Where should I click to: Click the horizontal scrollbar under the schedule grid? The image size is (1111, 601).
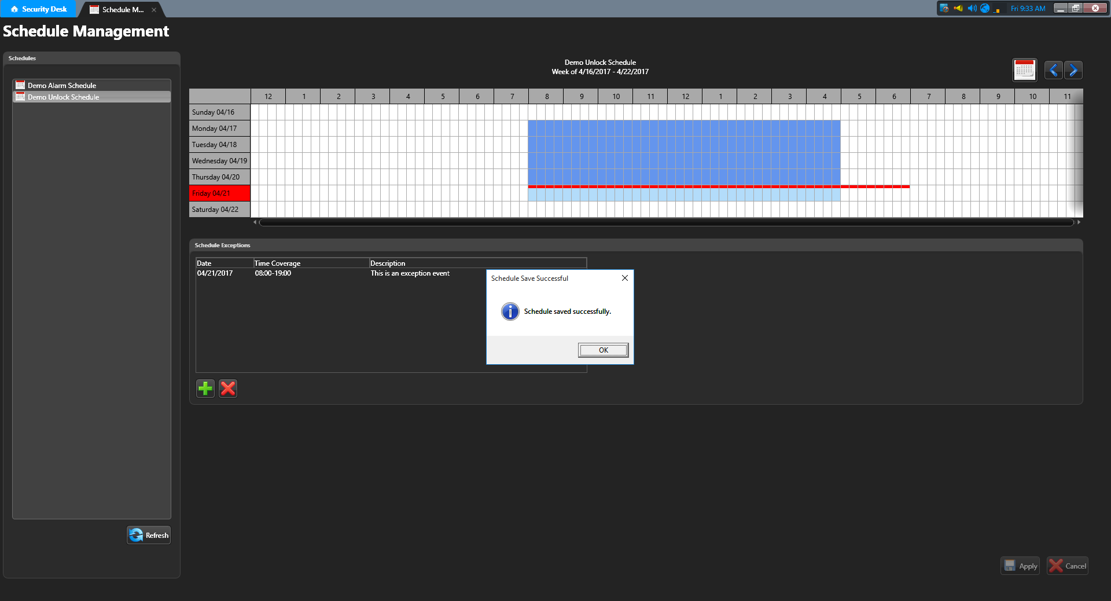(665, 222)
